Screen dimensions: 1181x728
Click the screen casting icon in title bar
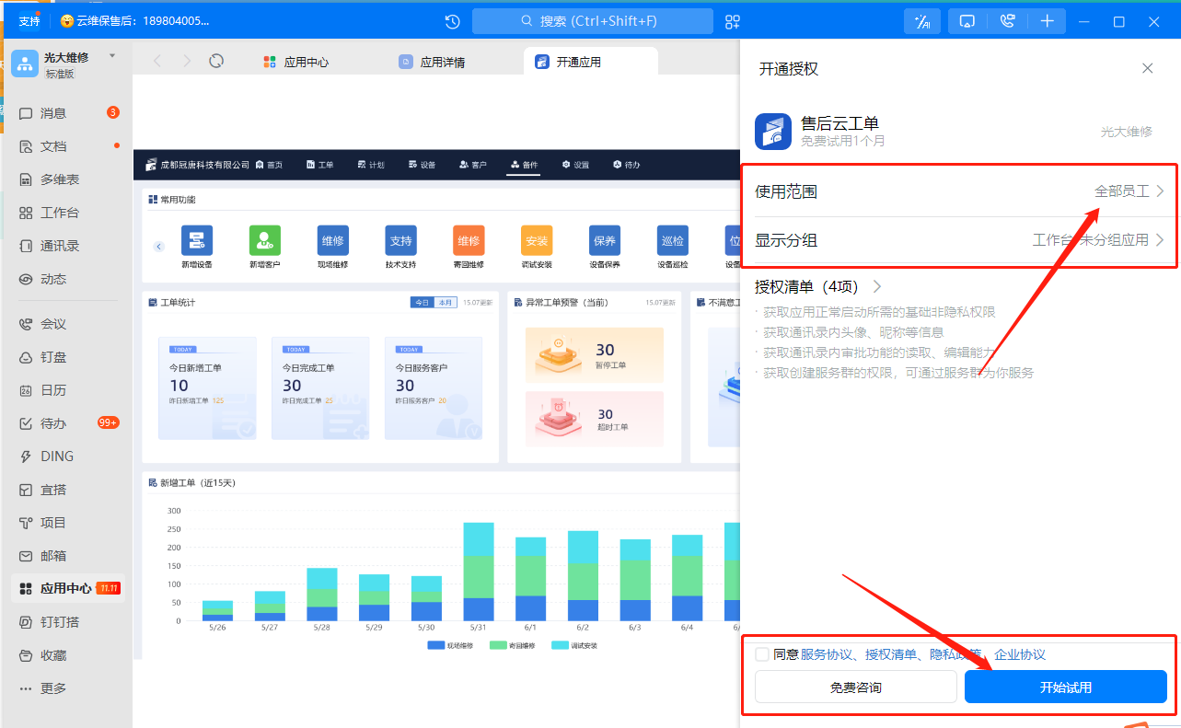click(967, 21)
